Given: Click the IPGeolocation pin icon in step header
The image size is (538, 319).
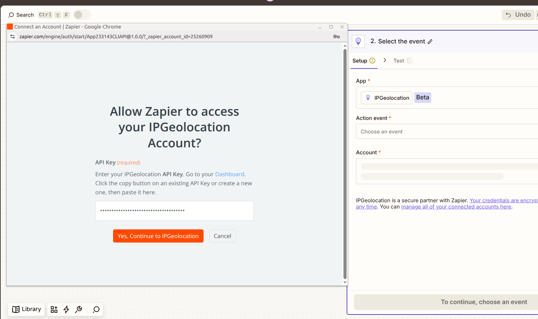Looking at the screenshot, I should click(x=358, y=41).
